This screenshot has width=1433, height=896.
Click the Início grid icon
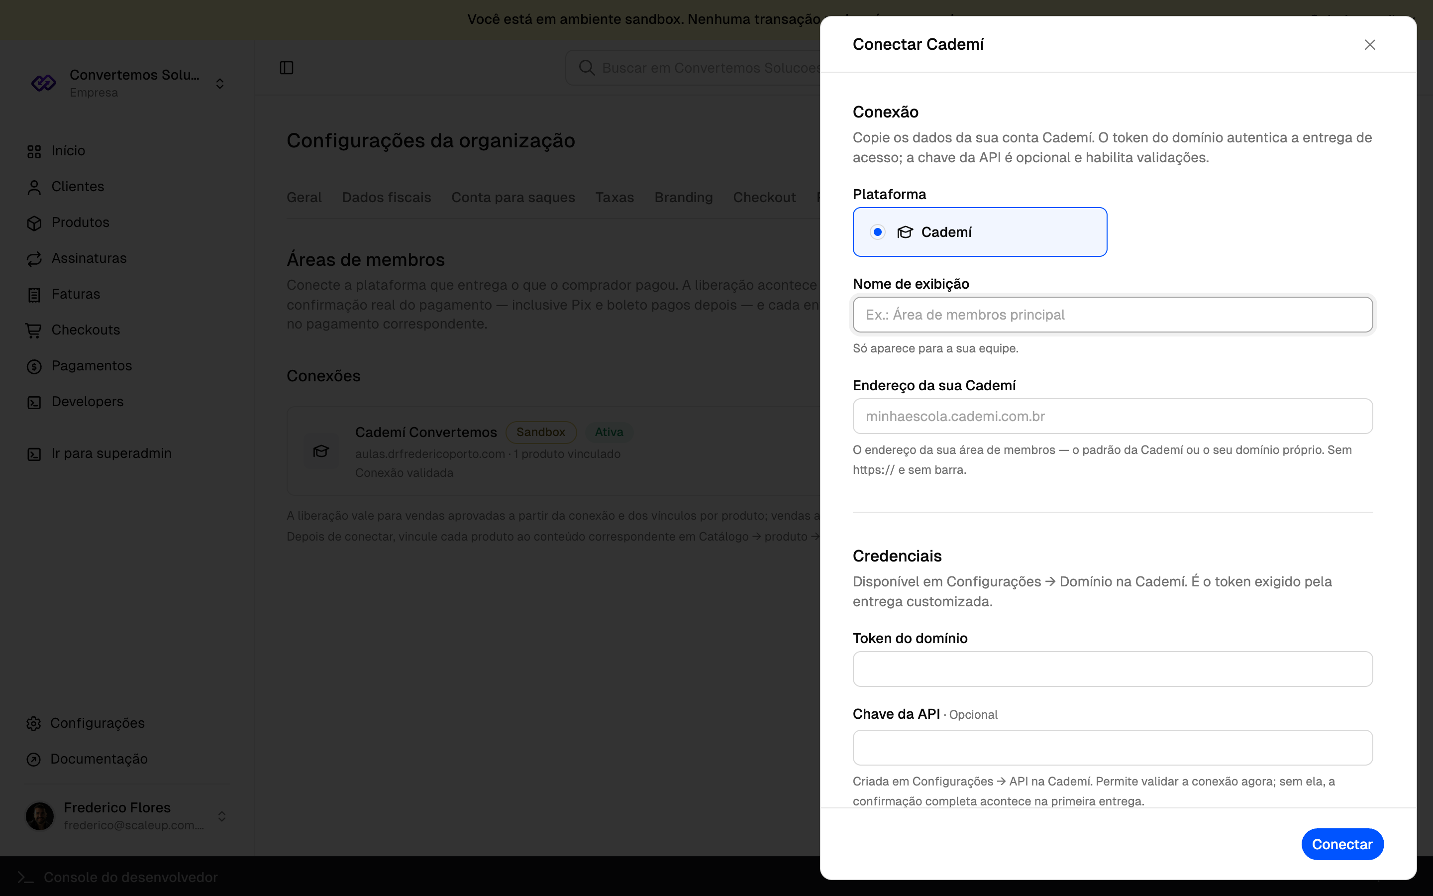(x=34, y=152)
